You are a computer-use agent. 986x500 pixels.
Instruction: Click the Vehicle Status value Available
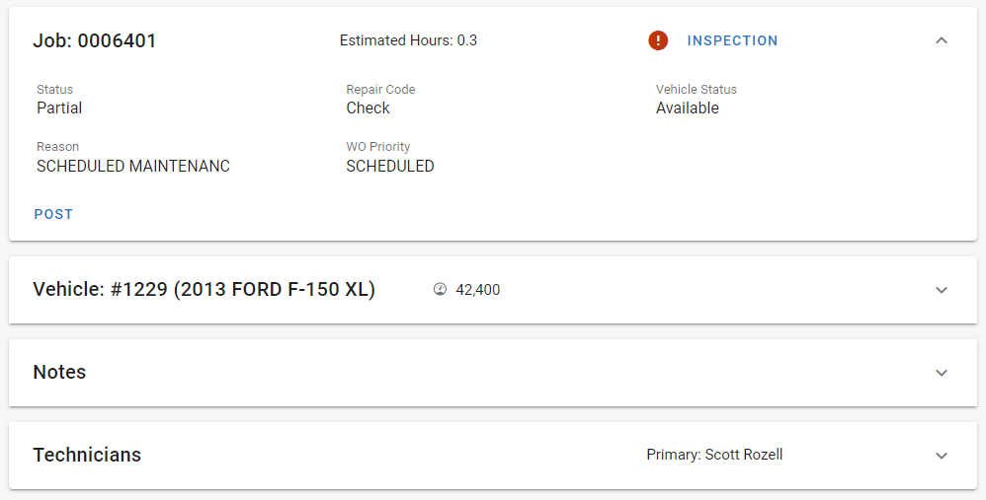688,108
